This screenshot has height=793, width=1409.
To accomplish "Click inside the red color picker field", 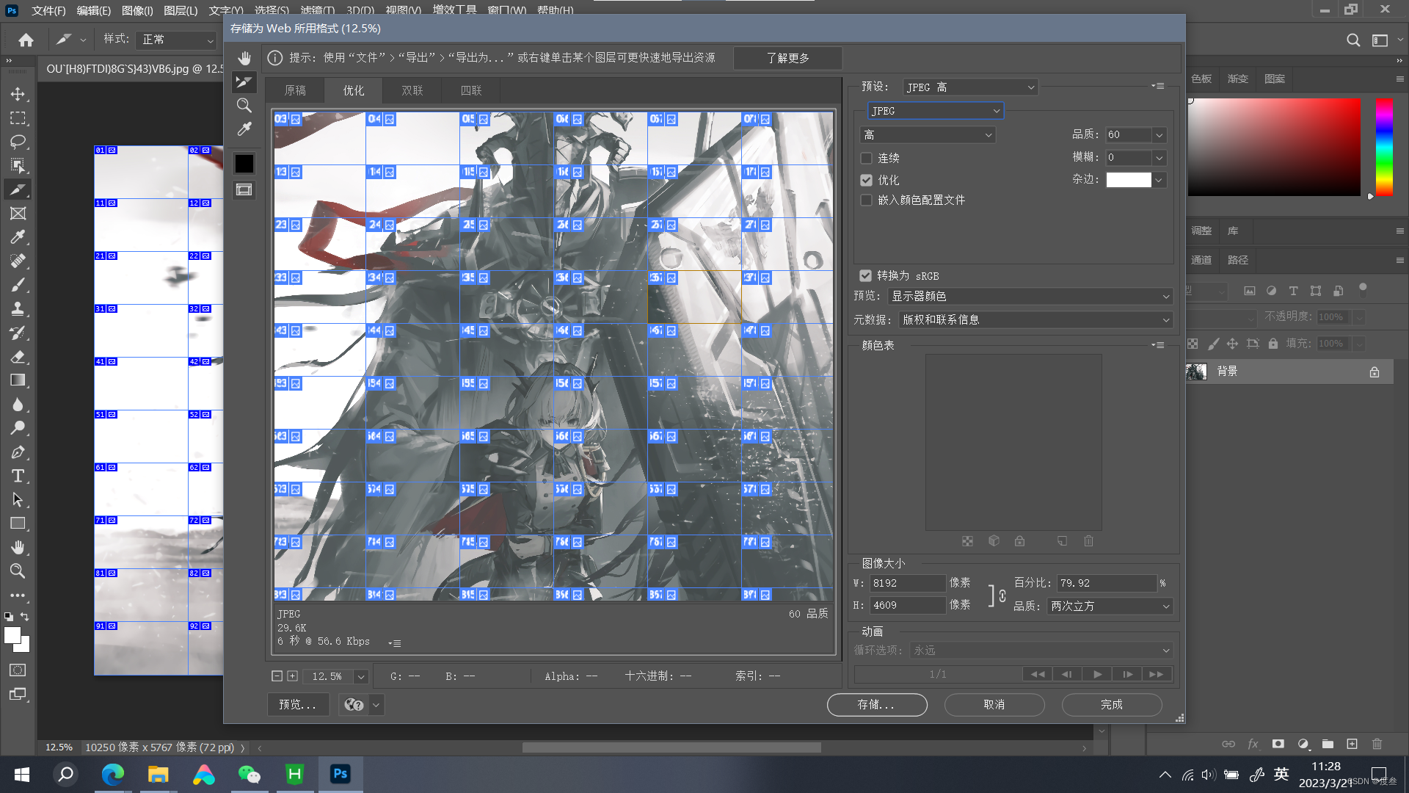I will tap(1274, 147).
